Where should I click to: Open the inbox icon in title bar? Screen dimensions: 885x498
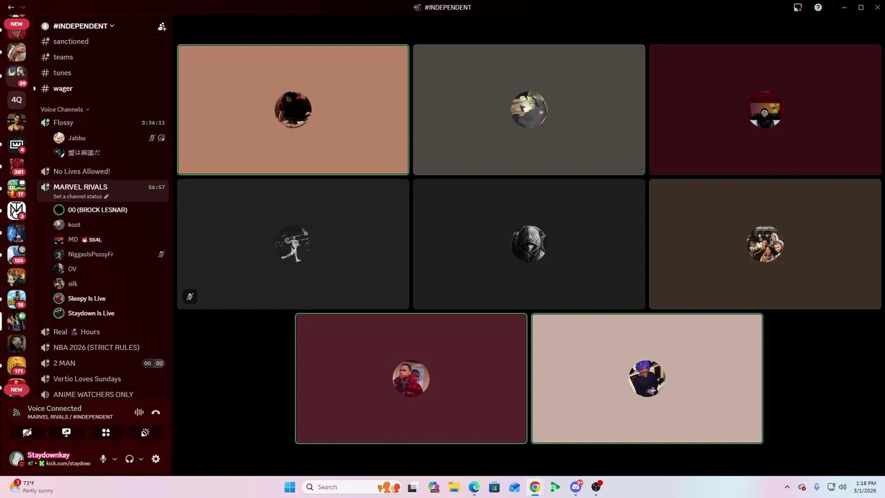(x=798, y=8)
